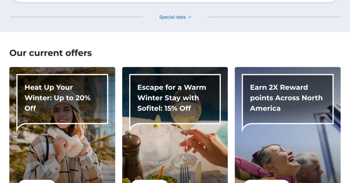Image resolution: width=350 pixels, height=183 pixels.
Task: Click the pepper grinder in the dining image
Action: 132,156
